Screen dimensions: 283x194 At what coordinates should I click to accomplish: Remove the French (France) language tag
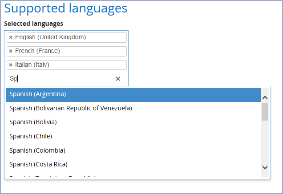tap(11, 51)
